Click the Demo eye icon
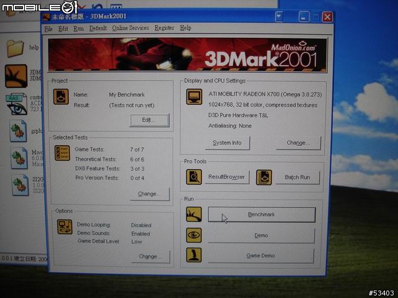 194,235
